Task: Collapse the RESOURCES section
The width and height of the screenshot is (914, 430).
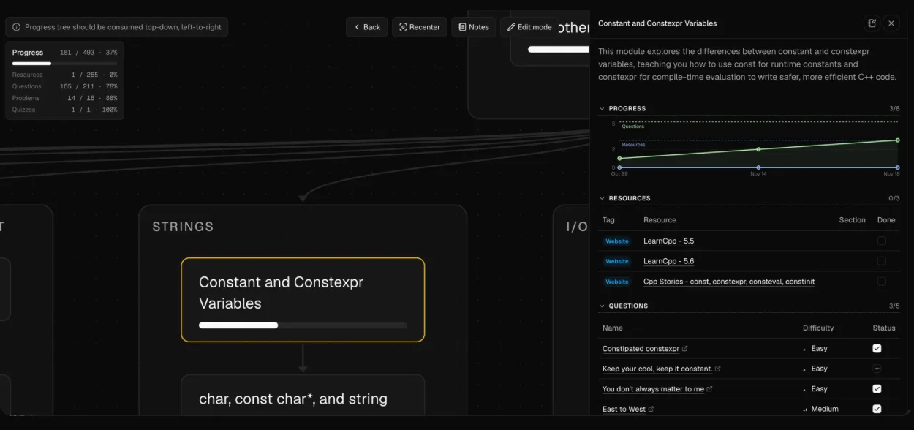Action: (x=602, y=198)
